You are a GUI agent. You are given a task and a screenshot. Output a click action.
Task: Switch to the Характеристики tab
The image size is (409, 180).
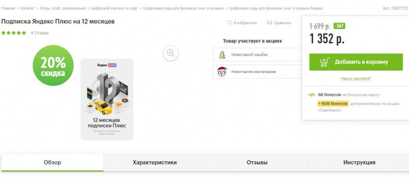pyautogui.click(x=155, y=163)
